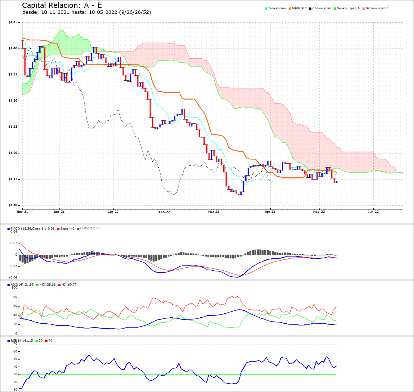Click the Chikou span black legend swatch
This screenshot has width=414, height=392.
310,9
